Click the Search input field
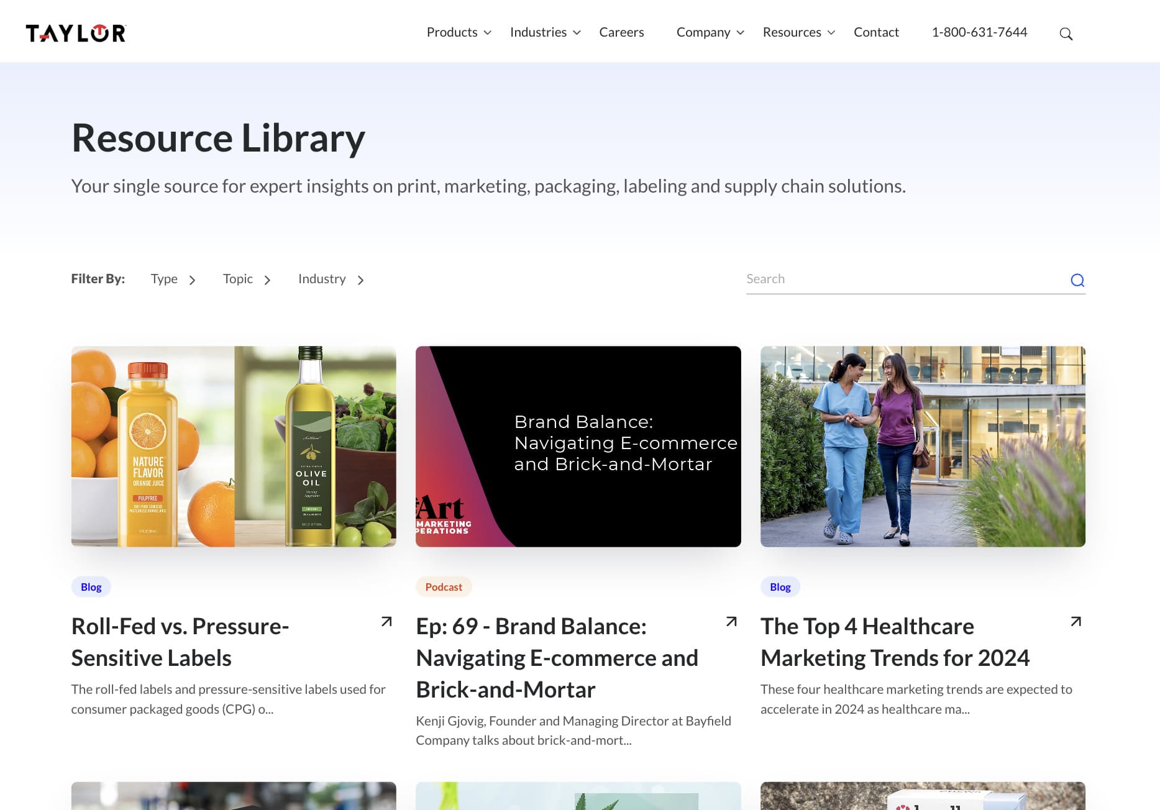This screenshot has height=810, width=1160. pyautogui.click(x=870, y=279)
